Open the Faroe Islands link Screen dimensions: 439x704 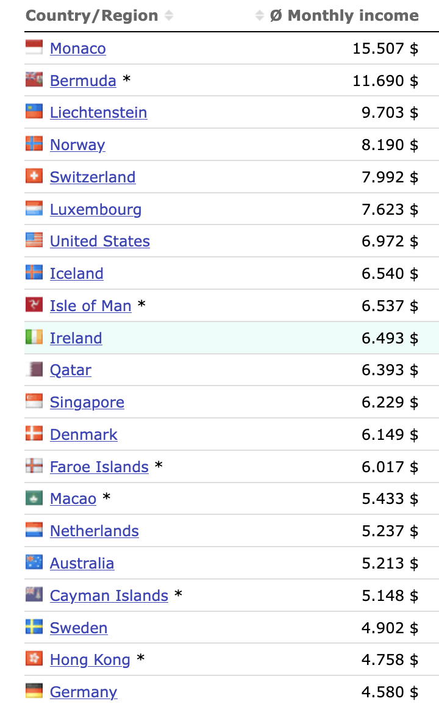tap(99, 467)
